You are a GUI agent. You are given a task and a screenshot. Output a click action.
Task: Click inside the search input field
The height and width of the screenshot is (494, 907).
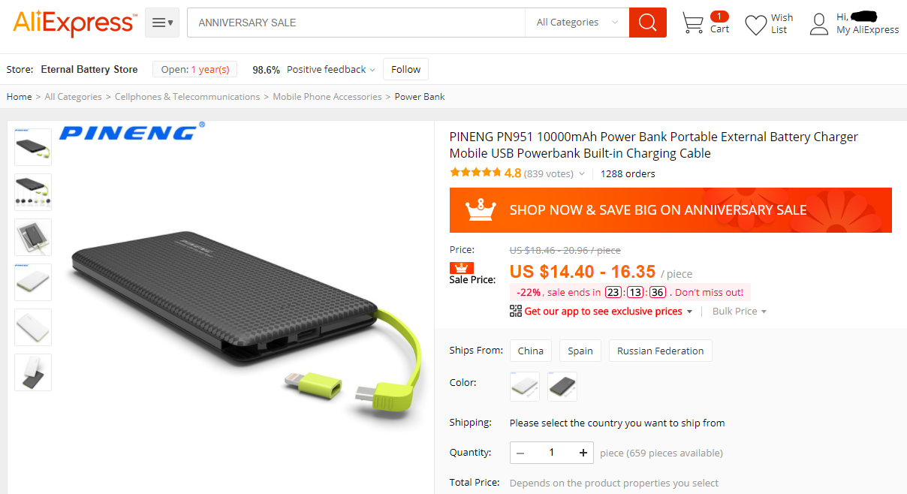(356, 23)
